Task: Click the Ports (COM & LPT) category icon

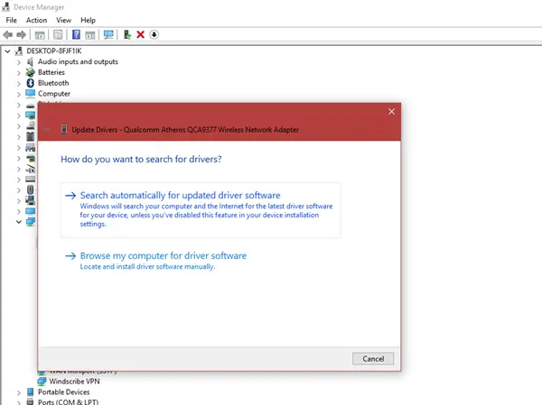Action: (x=31, y=402)
